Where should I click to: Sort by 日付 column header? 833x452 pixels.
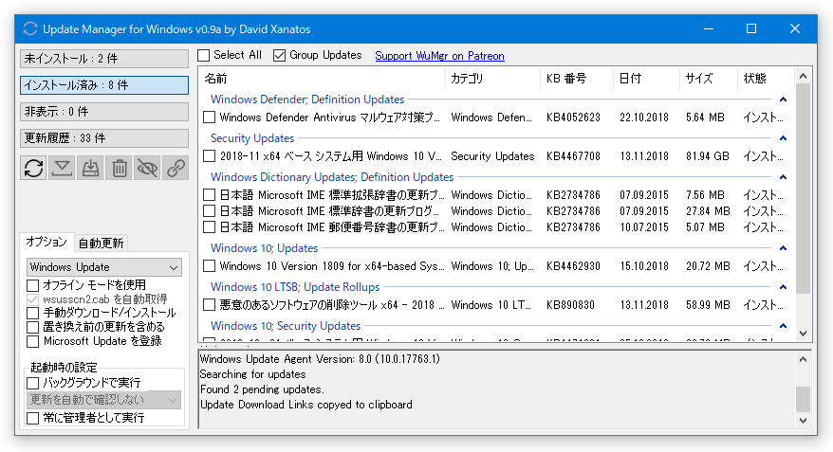(646, 79)
